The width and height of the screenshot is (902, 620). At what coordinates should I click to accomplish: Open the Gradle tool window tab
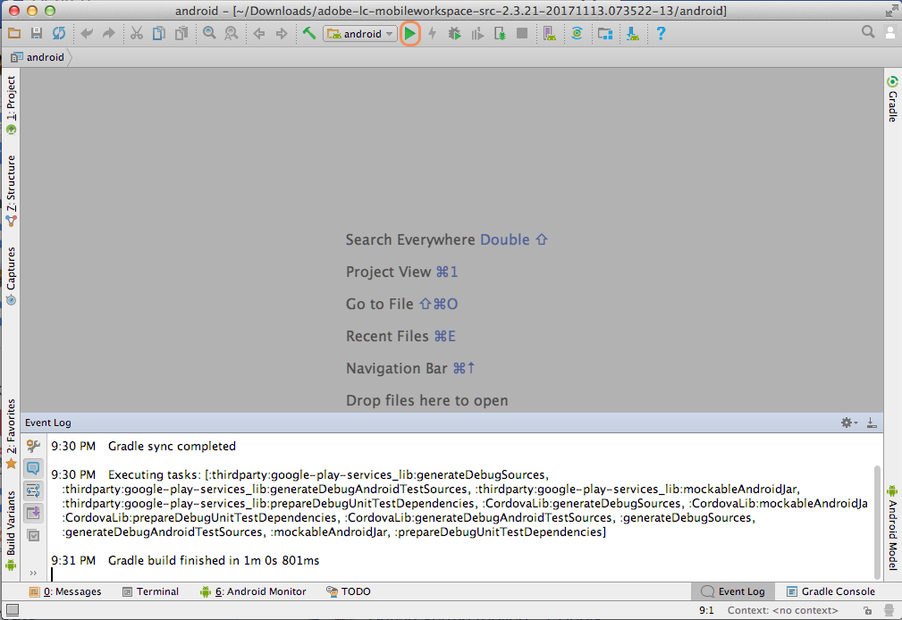point(892,99)
